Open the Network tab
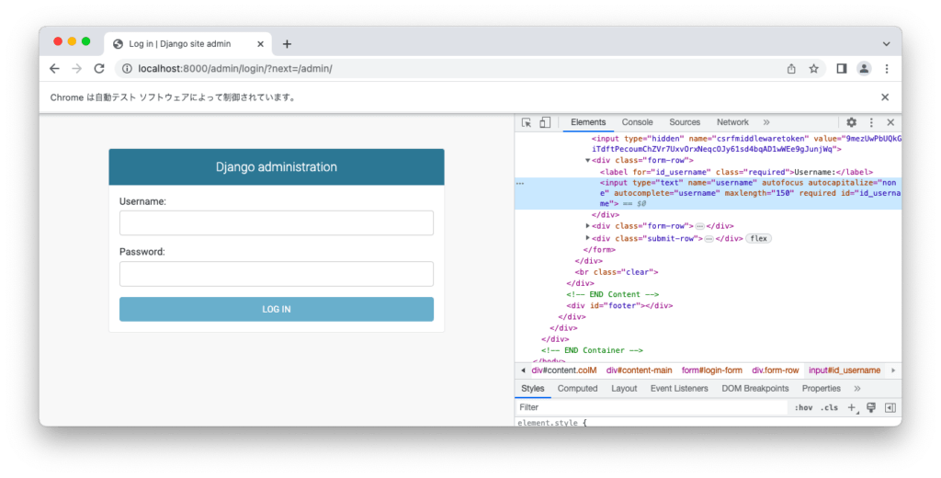 tap(732, 122)
